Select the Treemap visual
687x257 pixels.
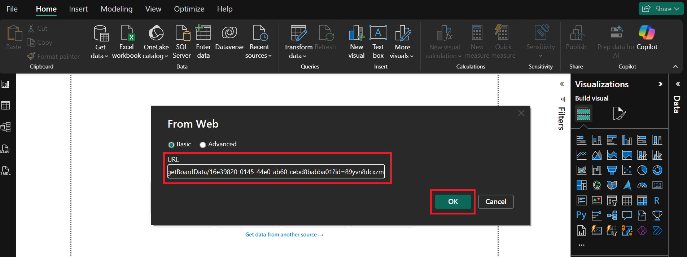tap(581, 185)
